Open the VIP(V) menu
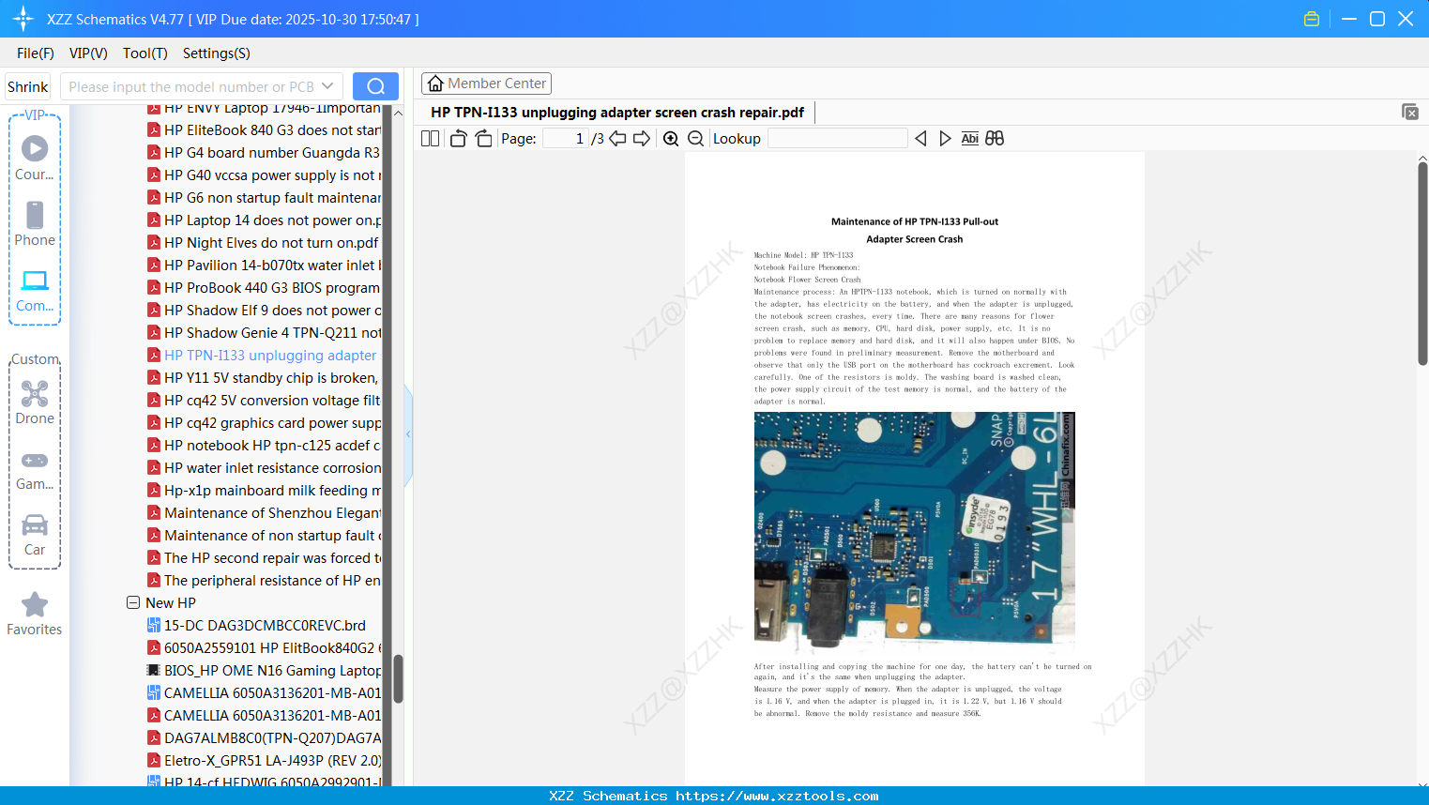The height and width of the screenshot is (805, 1429). (x=88, y=53)
